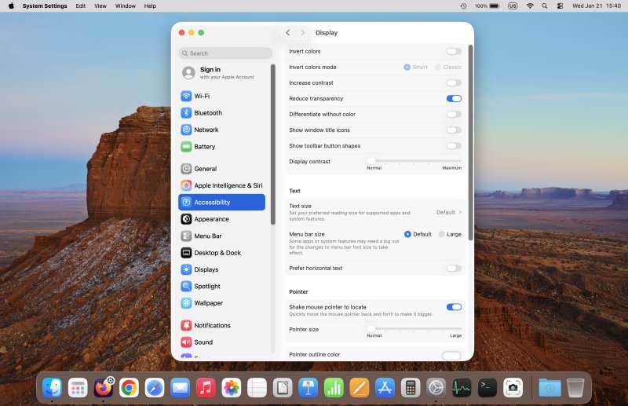Disable Shake mouse pointer to locate

click(x=454, y=307)
